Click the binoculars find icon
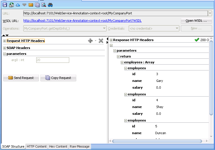215x150 pixels. pos(50,5)
